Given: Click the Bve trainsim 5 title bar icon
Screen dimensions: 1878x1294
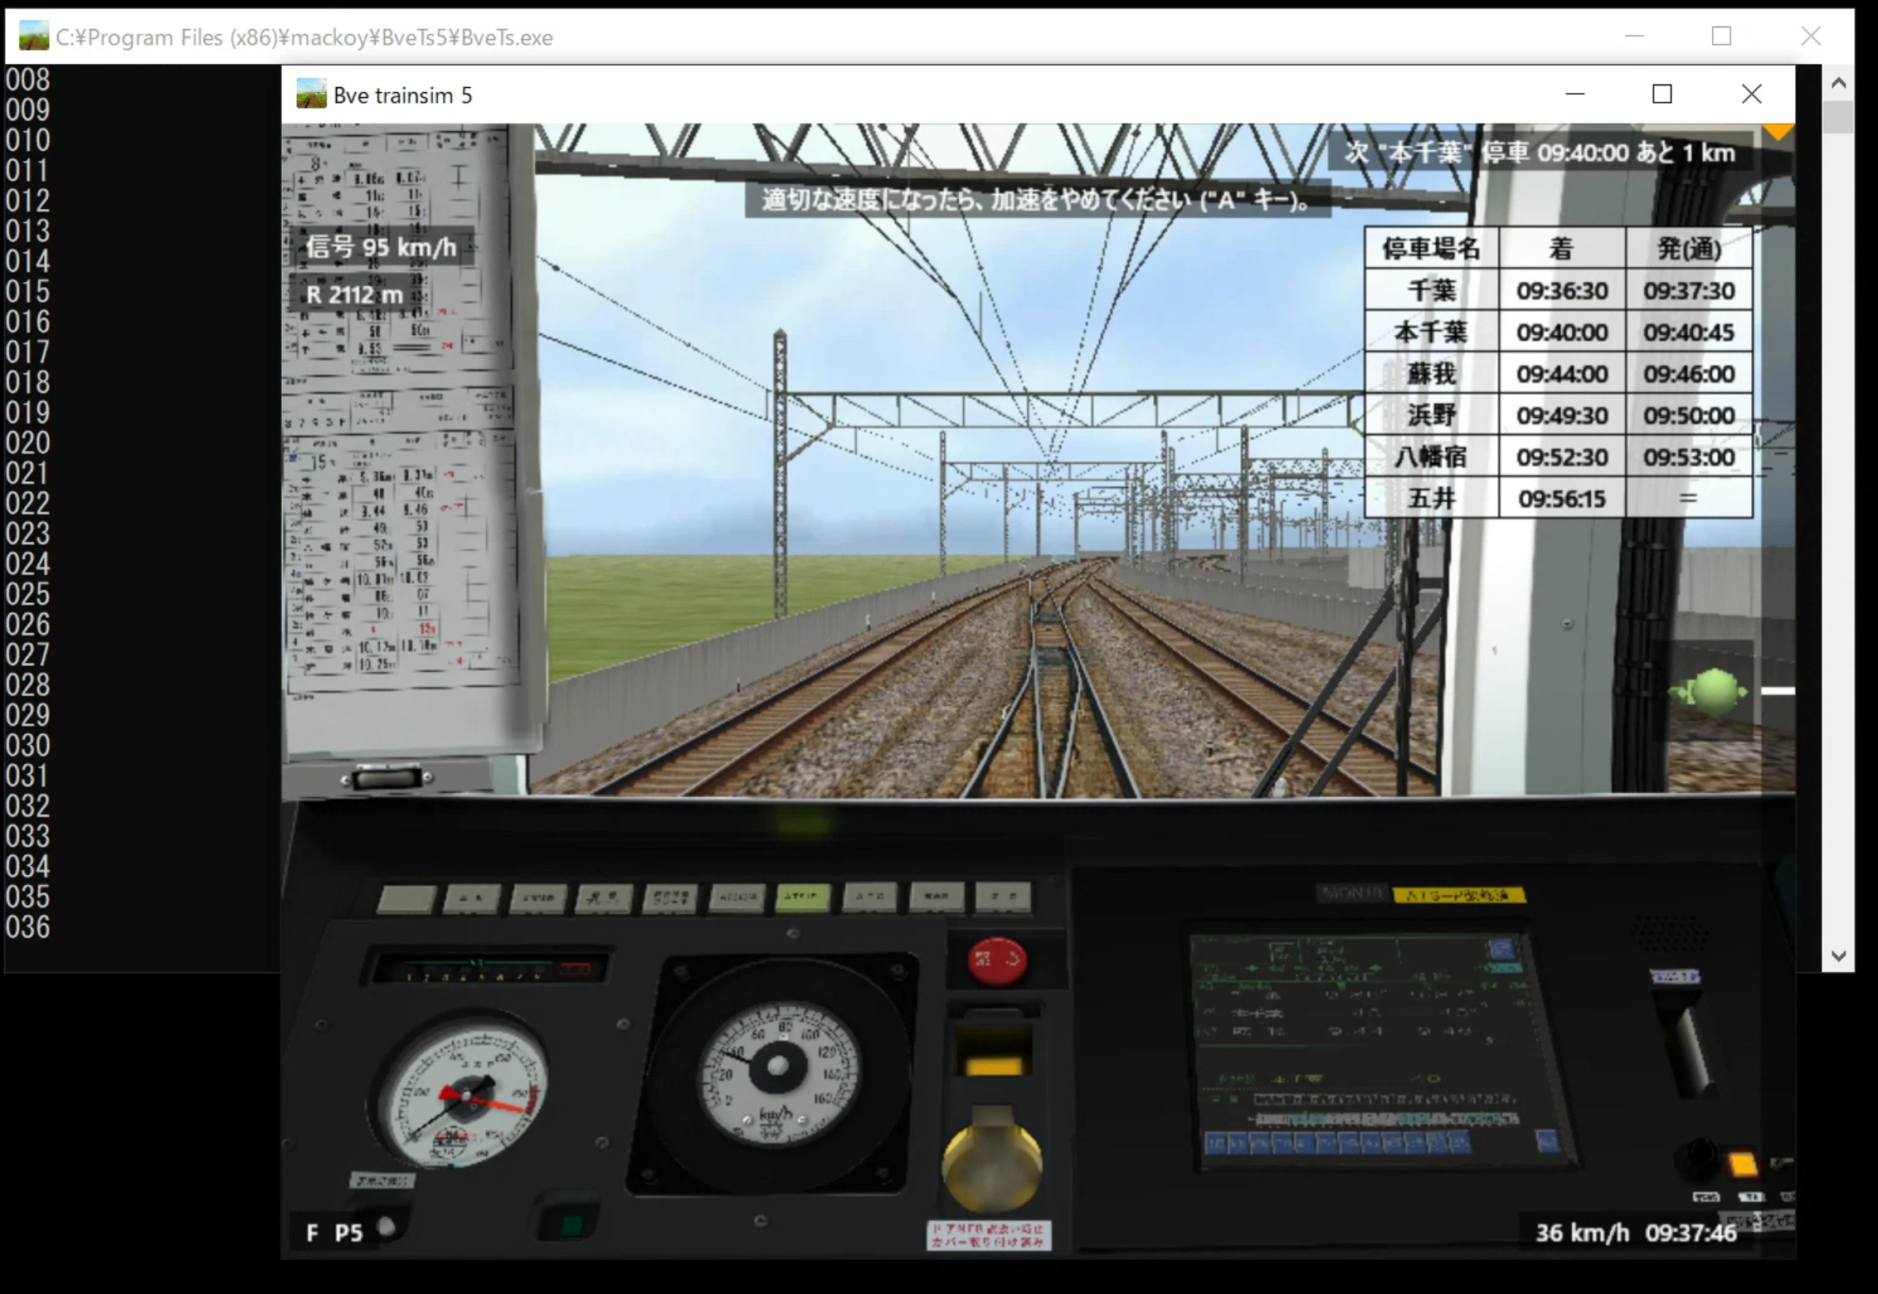Looking at the screenshot, I should [311, 95].
